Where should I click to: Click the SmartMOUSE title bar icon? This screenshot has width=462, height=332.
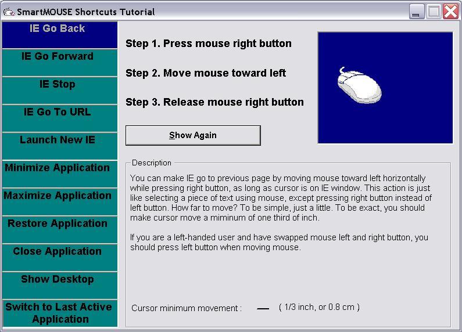coord(9,12)
